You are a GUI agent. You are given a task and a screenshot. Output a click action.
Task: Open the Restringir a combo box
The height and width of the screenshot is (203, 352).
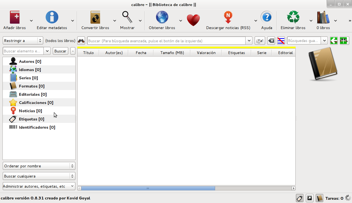23,41
